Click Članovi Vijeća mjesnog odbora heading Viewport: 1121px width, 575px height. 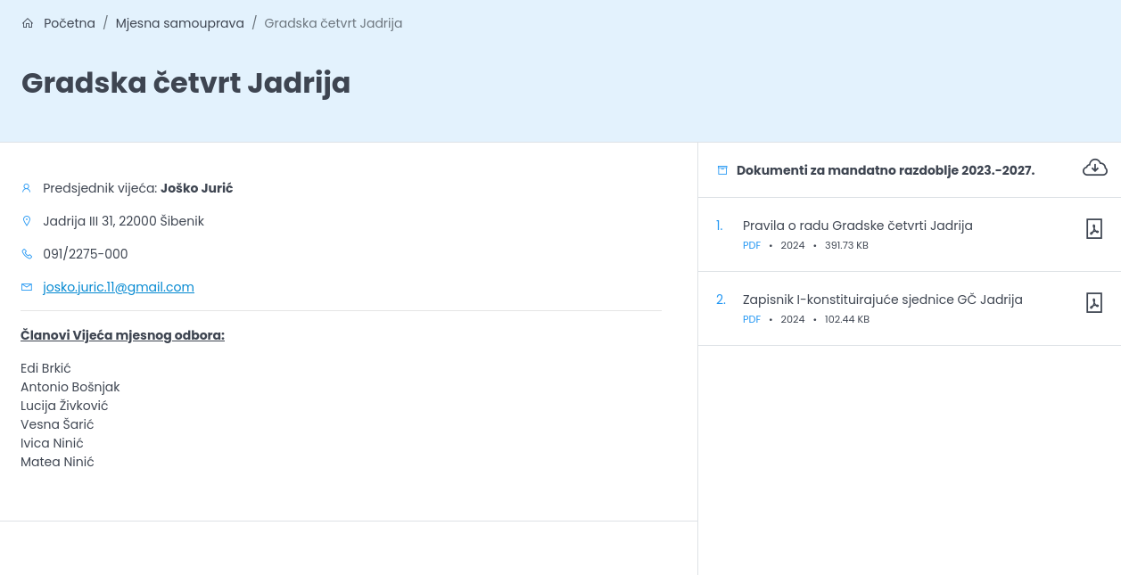click(x=122, y=335)
